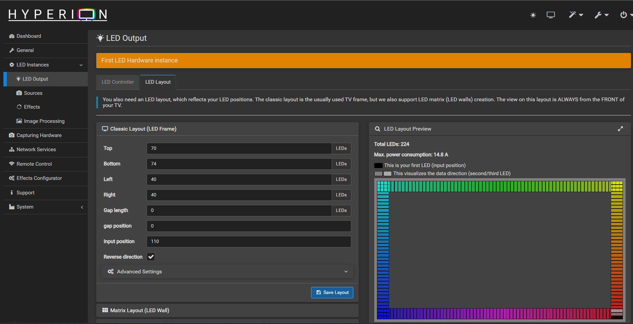The height and width of the screenshot is (324, 633).
Task: Click the Right LEDs input field
Action: click(x=239, y=195)
